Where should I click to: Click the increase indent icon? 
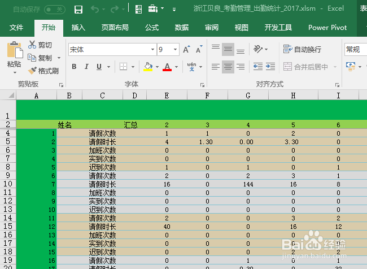click(270, 67)
